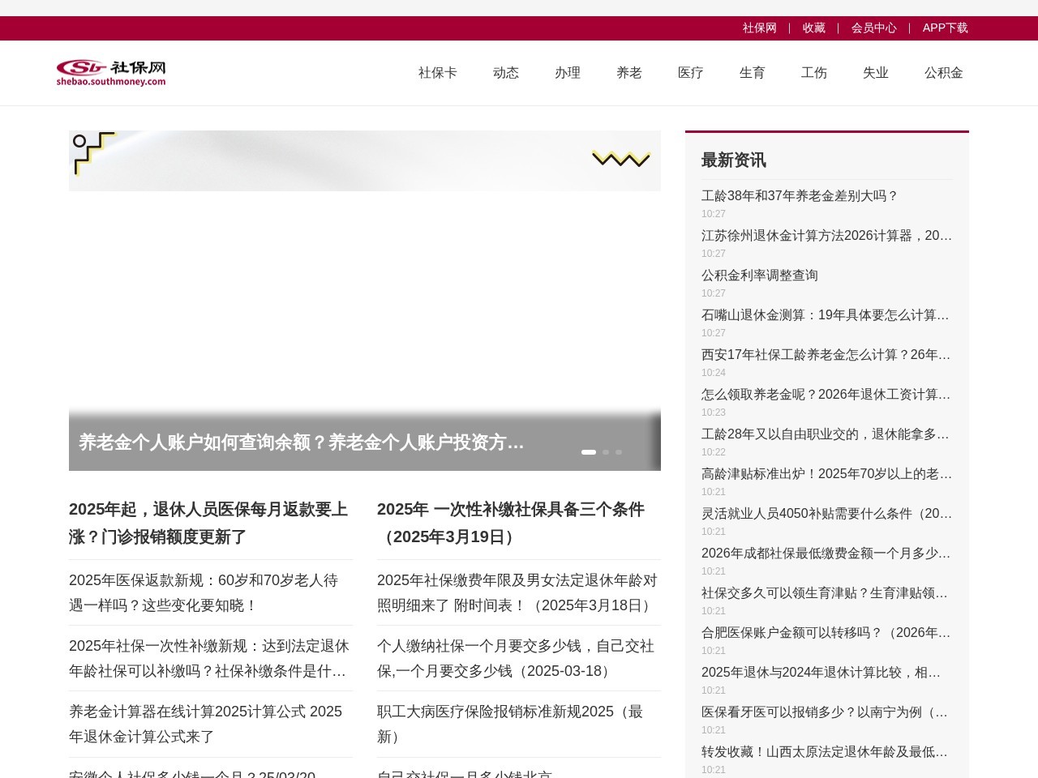The image size is (1038, 778).
Task: Open news 江苏徐州退休金计算方法2026计算器
Action: (x=827, y=236)
